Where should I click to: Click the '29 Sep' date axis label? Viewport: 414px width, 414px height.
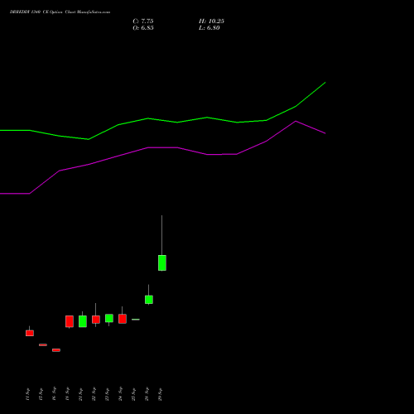(x=160, y=394)
